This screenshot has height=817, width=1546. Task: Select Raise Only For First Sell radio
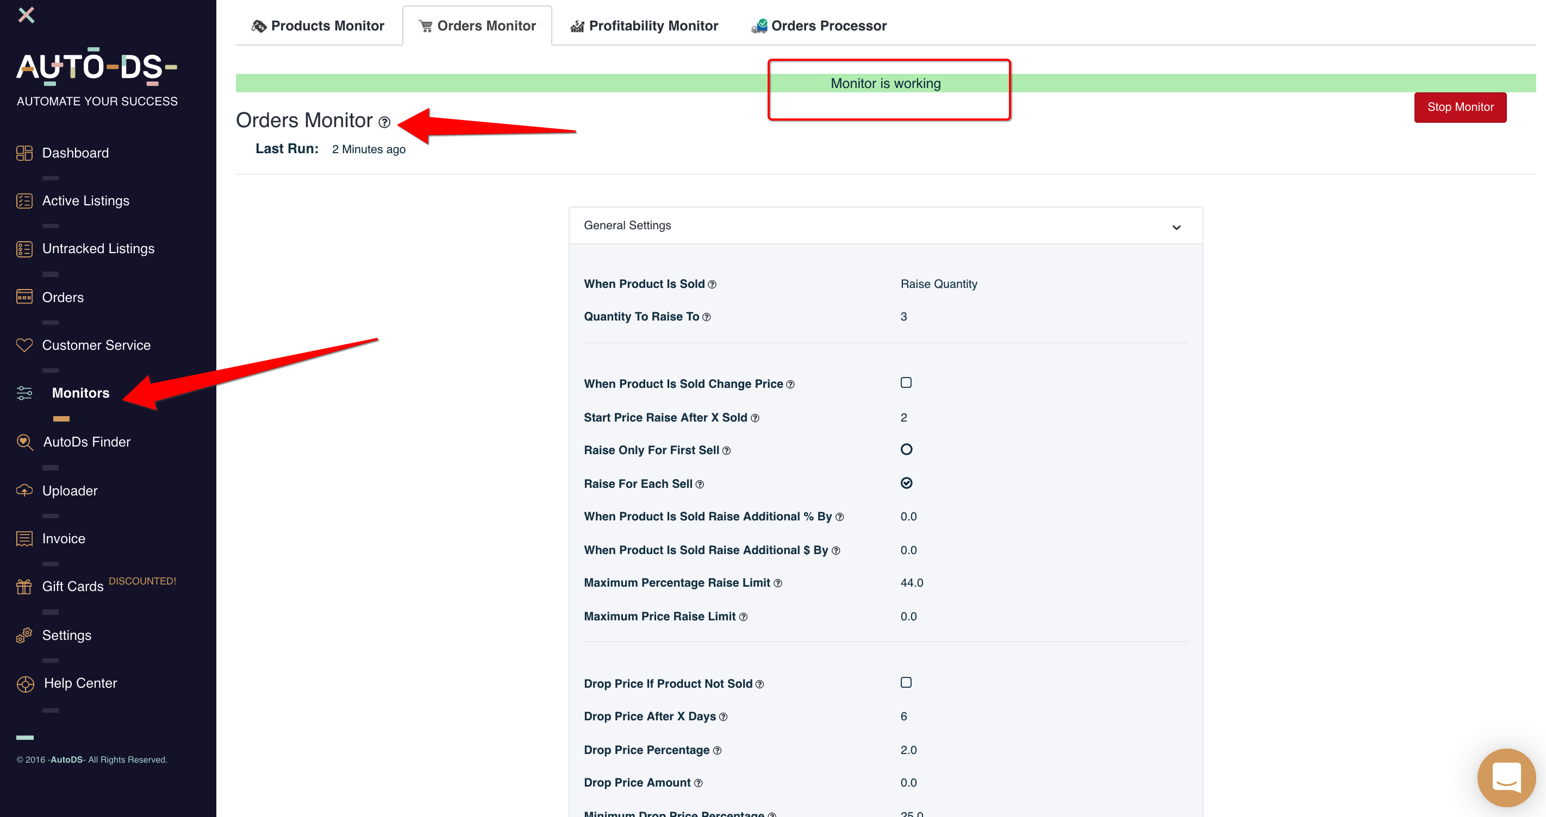(906, 449)
